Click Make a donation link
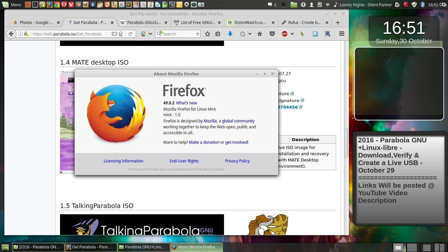 coord(204,142)
